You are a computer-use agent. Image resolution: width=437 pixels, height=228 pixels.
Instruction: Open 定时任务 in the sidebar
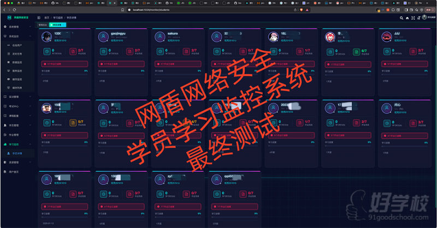[17, 54]
